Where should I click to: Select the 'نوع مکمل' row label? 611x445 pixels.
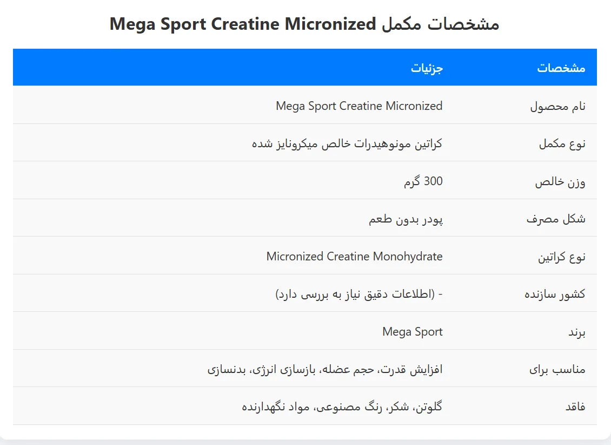[562, 143]
